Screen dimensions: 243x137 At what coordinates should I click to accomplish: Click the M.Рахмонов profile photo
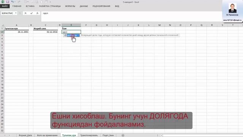[232, 8]
